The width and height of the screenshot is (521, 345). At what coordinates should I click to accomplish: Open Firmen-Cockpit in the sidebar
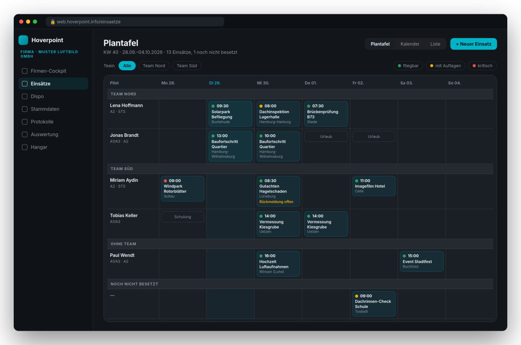(53, 71)
